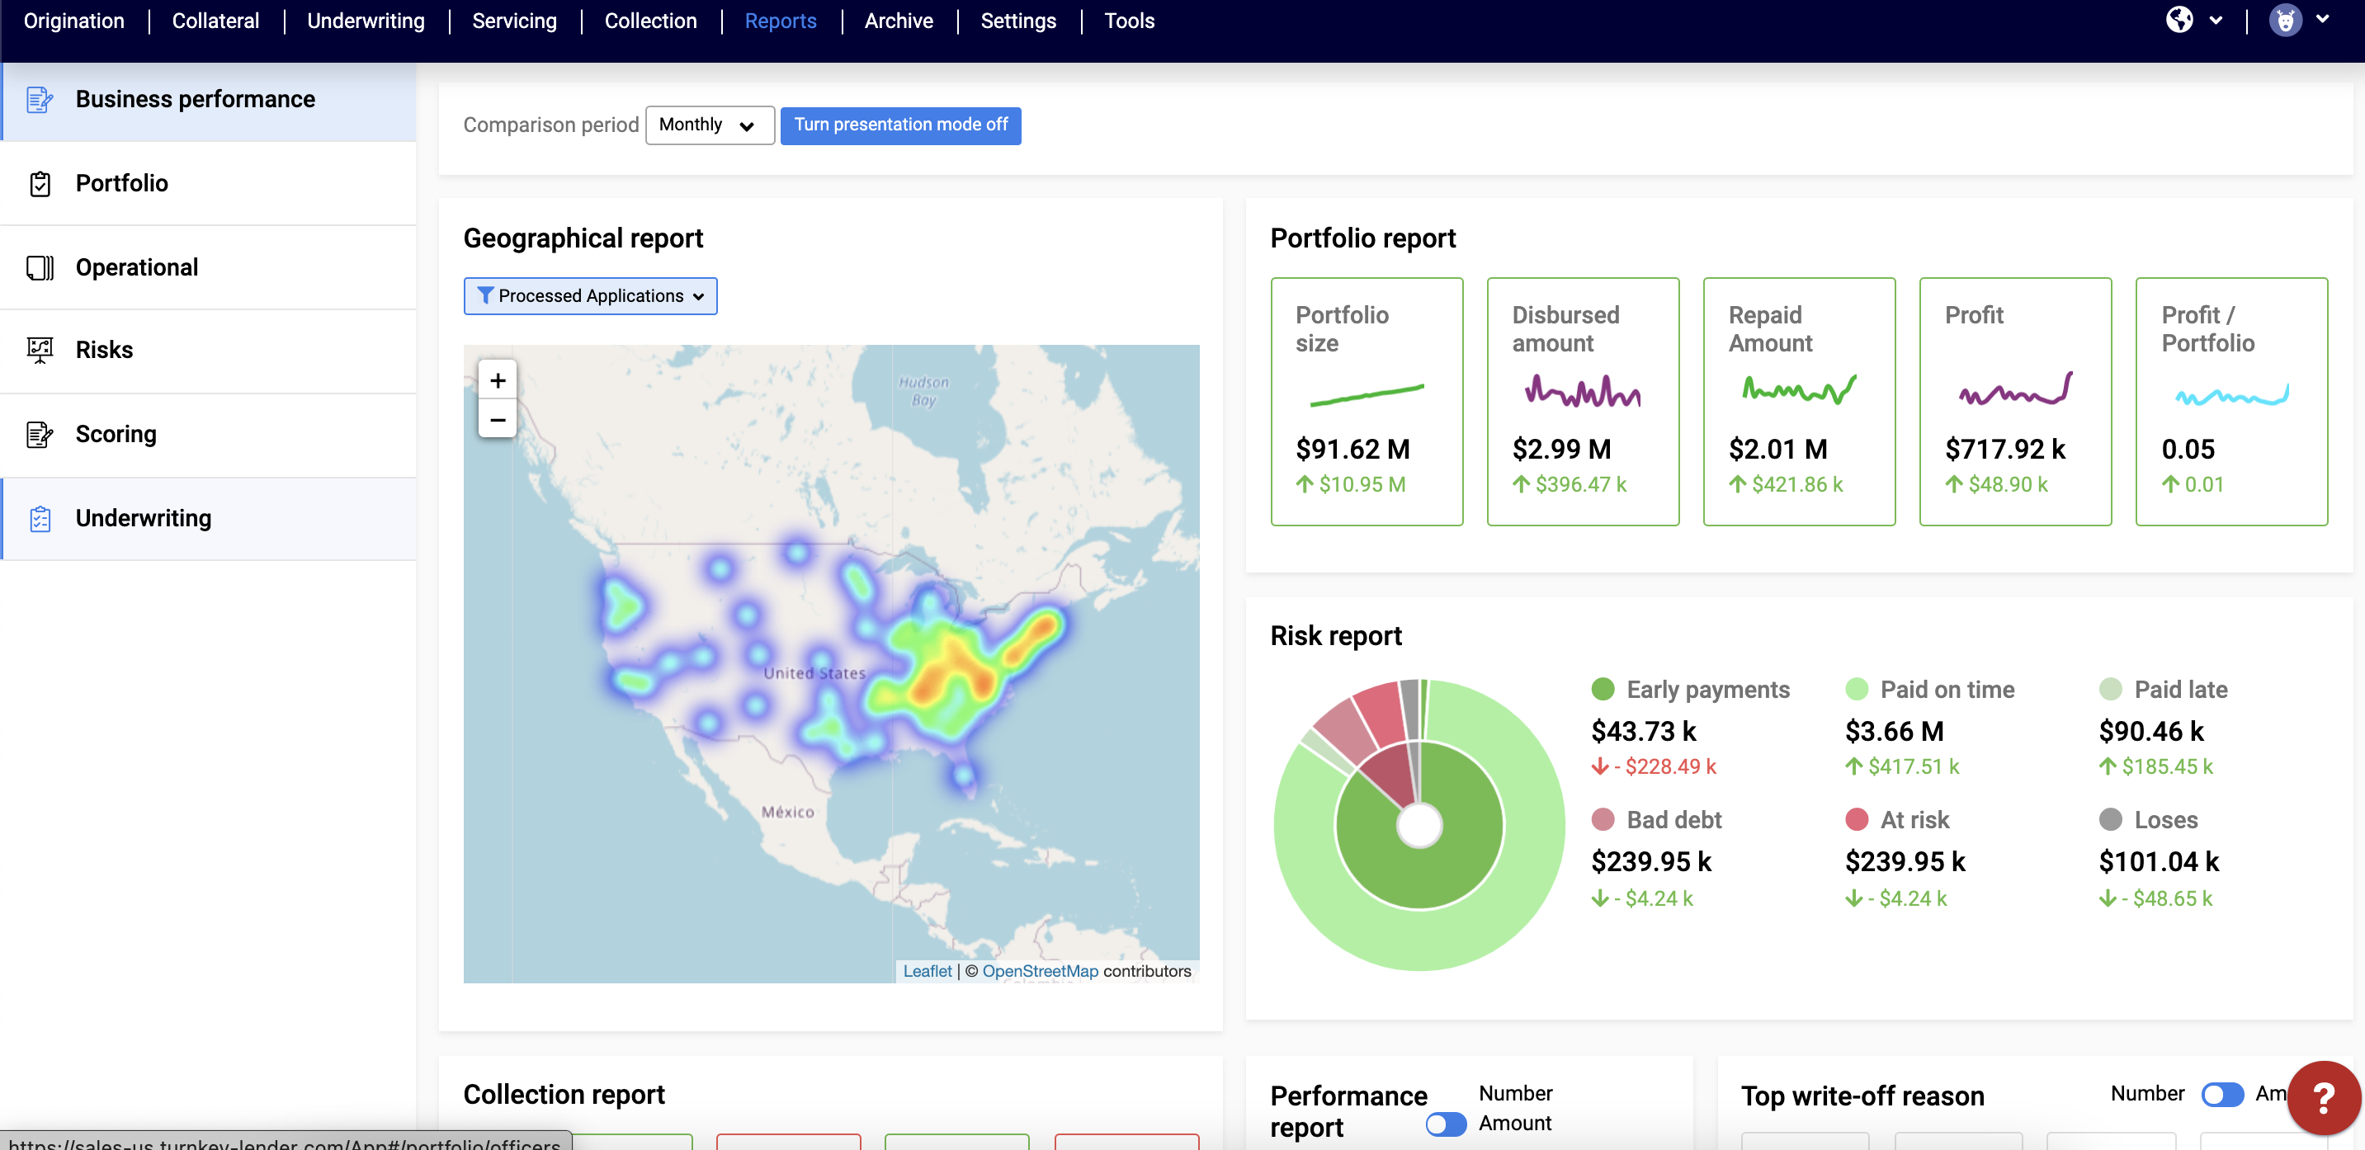Click the Portfolio clipboard icon in sidebar

pyautogui.click(x=40, y=184)
